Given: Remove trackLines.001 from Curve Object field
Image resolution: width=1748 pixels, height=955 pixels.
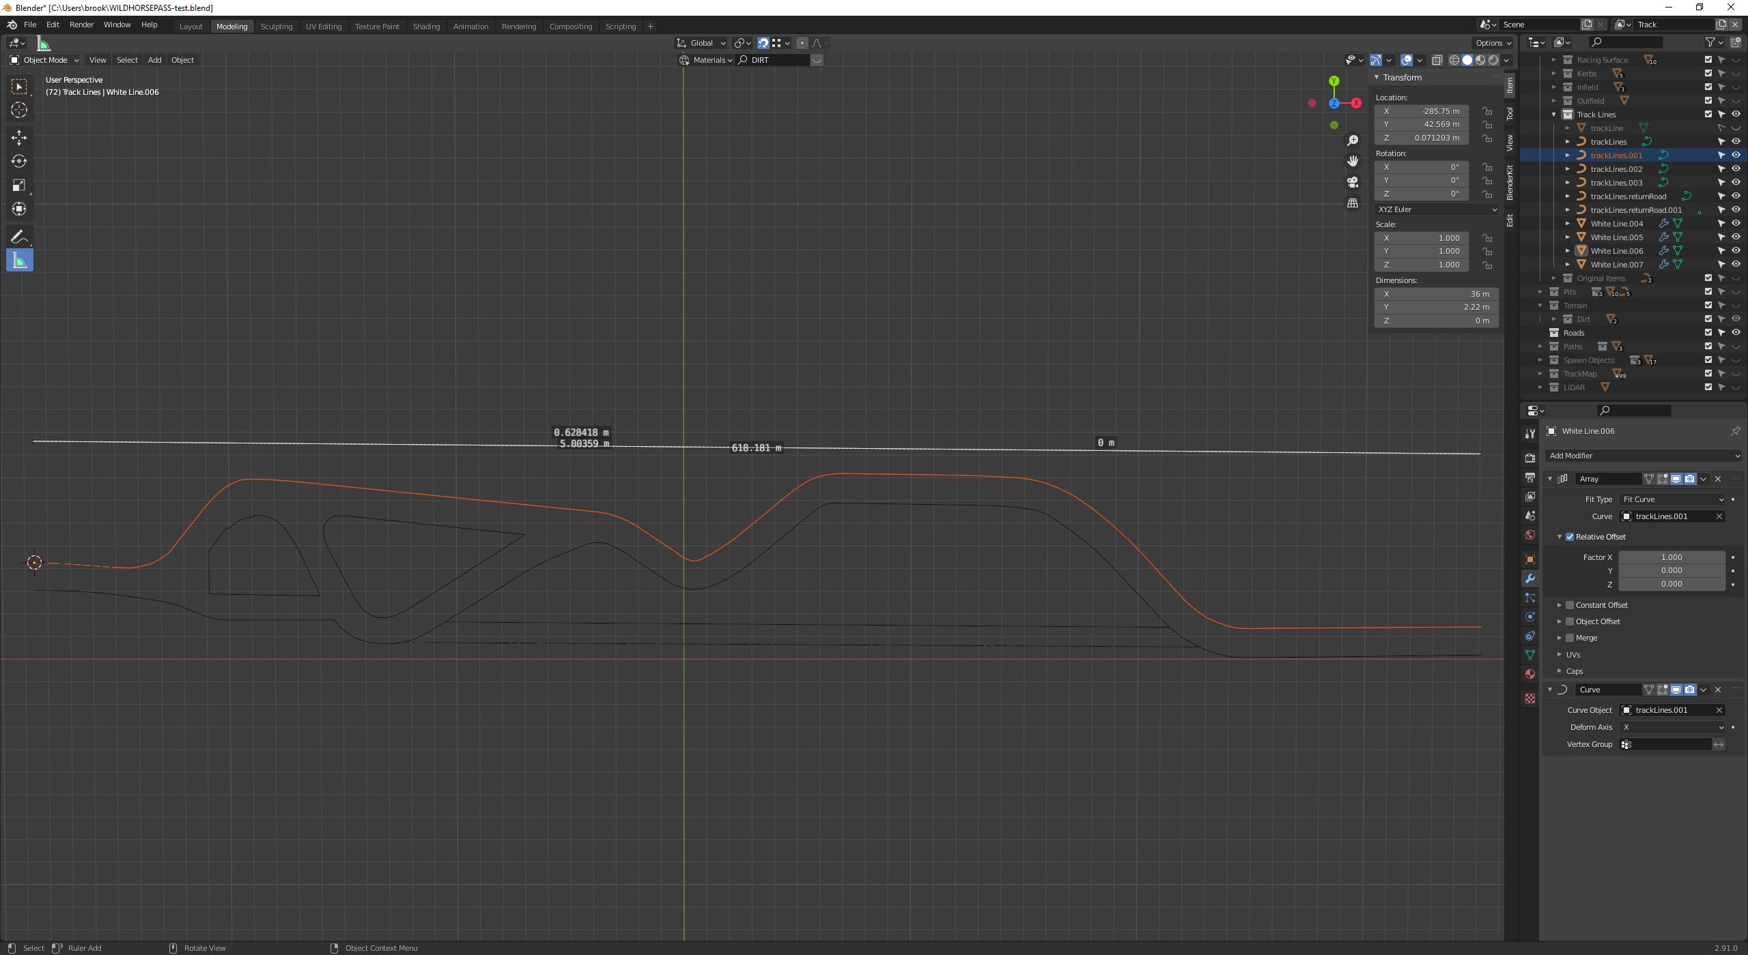Looking at the screenshot, I should coord(1719,709).
